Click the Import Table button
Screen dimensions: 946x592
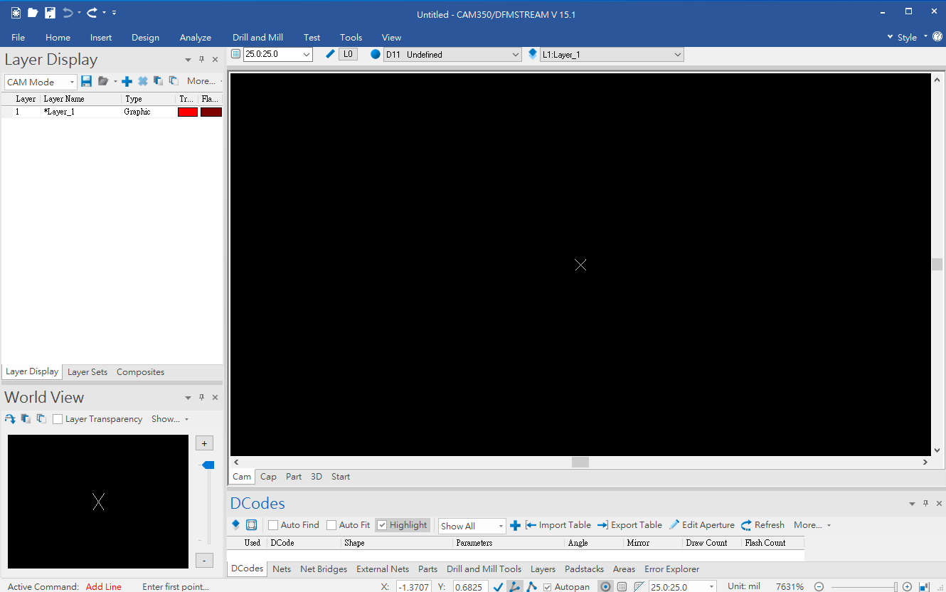tap(558, 525)
